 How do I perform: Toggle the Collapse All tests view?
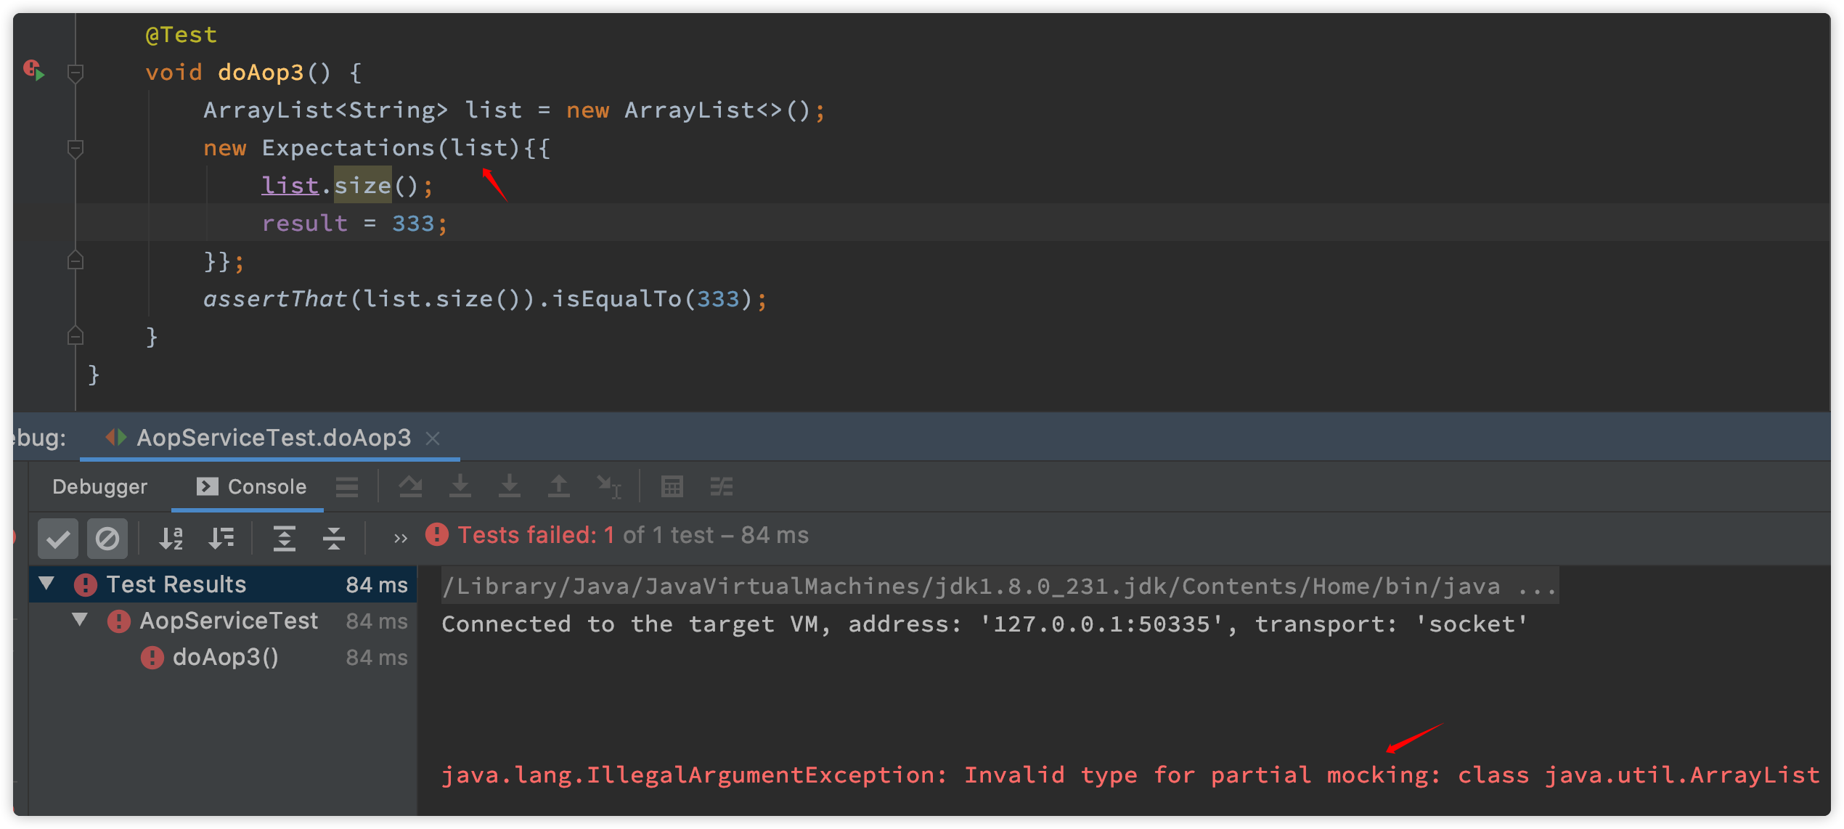pos(333,538)
